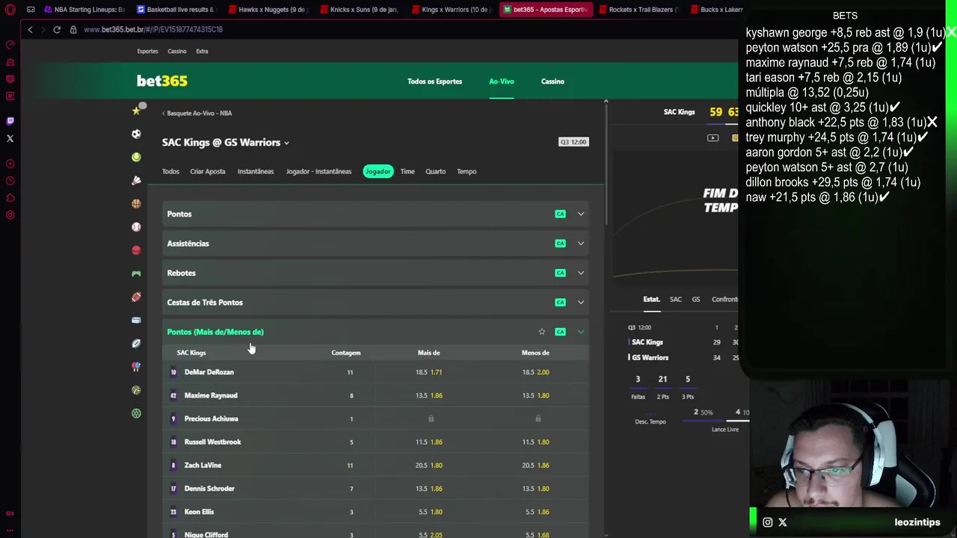Switch to the Todos market tab

coord(170,171)
